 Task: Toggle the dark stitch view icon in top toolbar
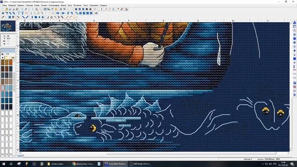[x=87, y=9]
